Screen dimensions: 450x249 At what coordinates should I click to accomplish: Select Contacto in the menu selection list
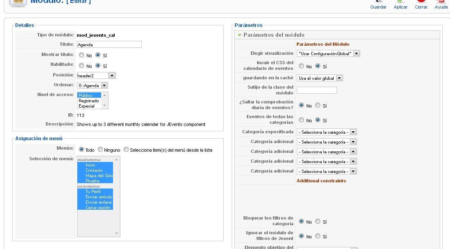[95, 170]
